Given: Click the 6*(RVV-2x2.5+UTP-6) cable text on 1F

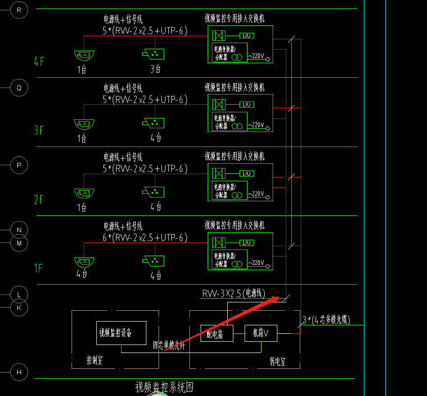Looking at the screenshot, I should click(x=145, y=238).
